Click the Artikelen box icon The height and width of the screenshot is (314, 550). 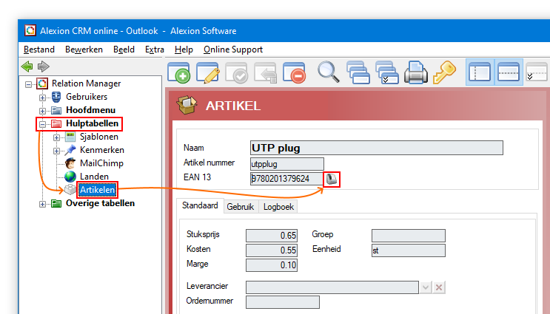coord(70,190)
